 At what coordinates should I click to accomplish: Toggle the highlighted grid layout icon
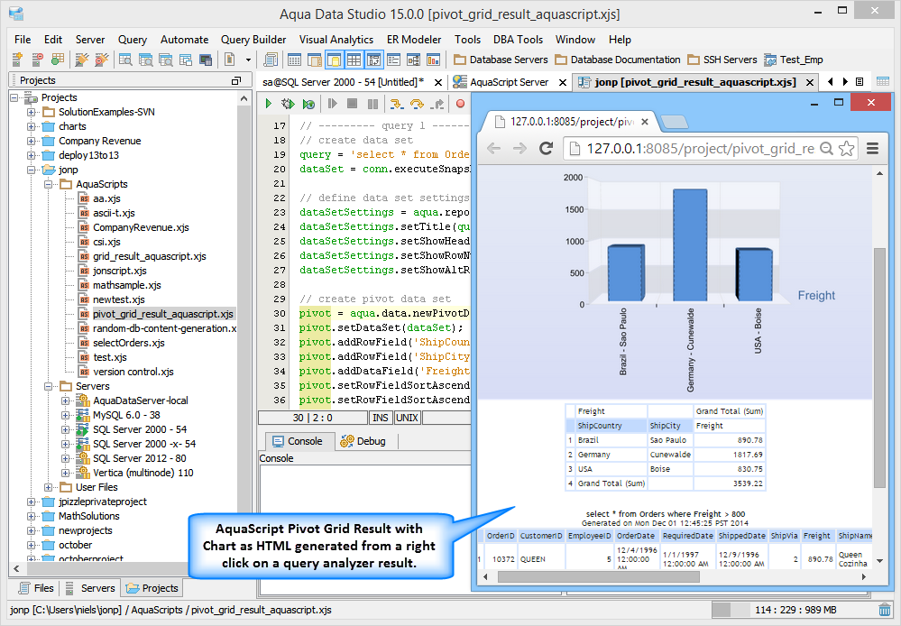pyautogui.click(x=354, y=60)
